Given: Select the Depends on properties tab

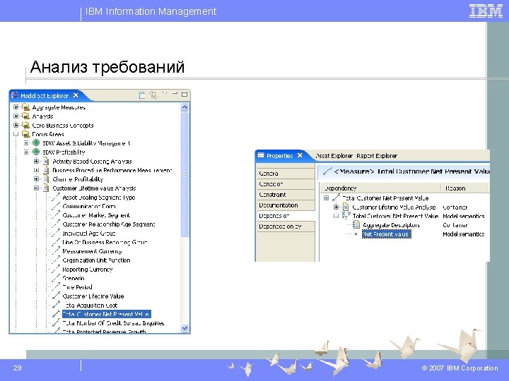Looking at the screenshot, I should (x=286, y=215).
